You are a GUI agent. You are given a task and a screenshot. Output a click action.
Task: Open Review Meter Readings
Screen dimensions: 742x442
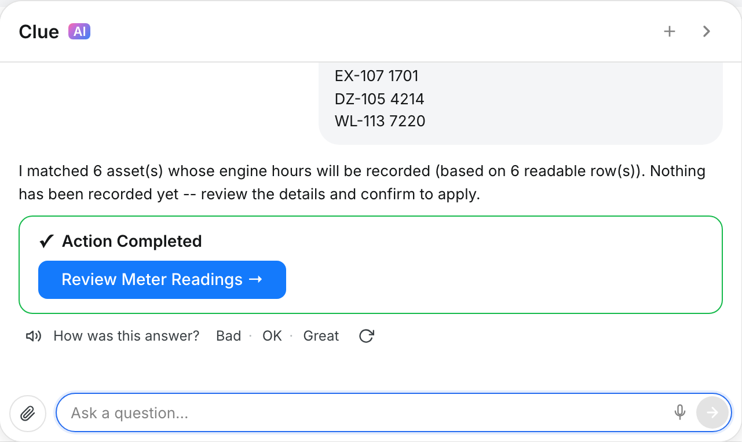162,280
